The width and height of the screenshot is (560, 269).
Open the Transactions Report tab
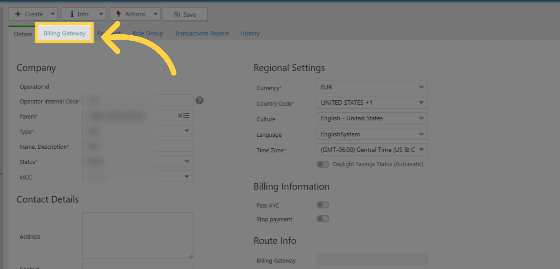click(202, 33)
